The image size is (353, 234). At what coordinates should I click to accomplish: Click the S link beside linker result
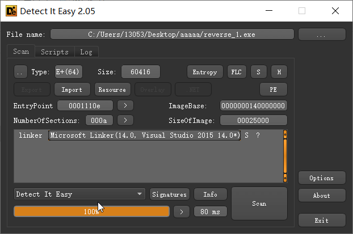pyautogui.click(x=246, y=135)
